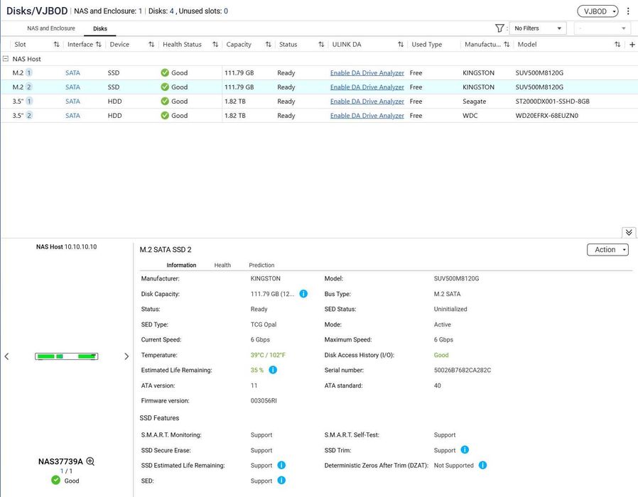This screenshot has height=497, width=638.
Task: Open the Health tab for the disk
Action: 222,265
